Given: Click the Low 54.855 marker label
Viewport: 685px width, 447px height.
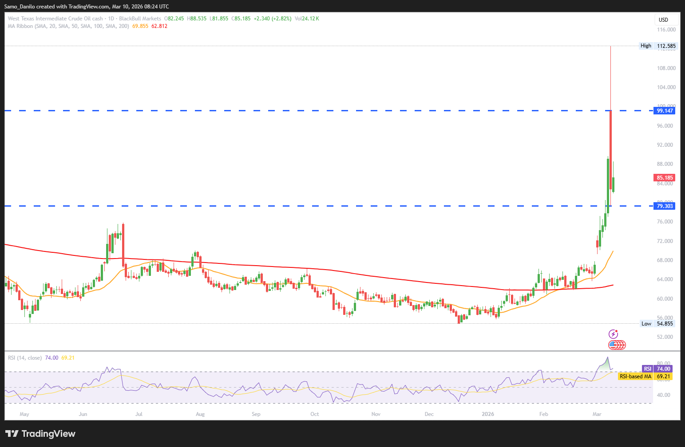Looking at the screenshot, I should [x=658, y=324].
